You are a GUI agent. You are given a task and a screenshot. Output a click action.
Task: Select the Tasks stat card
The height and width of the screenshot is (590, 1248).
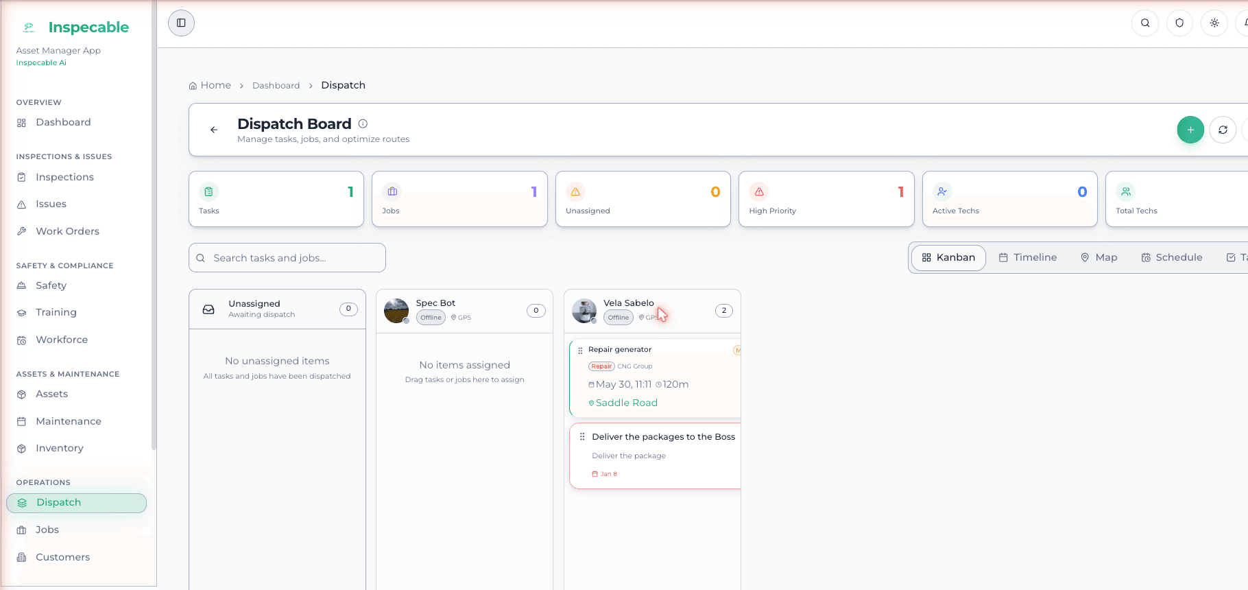[x=276, y=199]
